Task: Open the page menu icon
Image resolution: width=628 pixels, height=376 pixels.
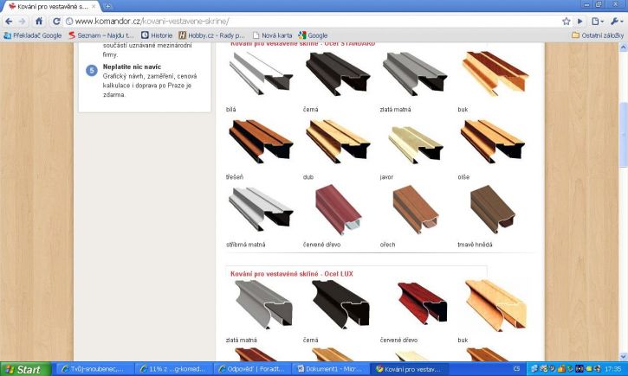Action: coord(597,22)
